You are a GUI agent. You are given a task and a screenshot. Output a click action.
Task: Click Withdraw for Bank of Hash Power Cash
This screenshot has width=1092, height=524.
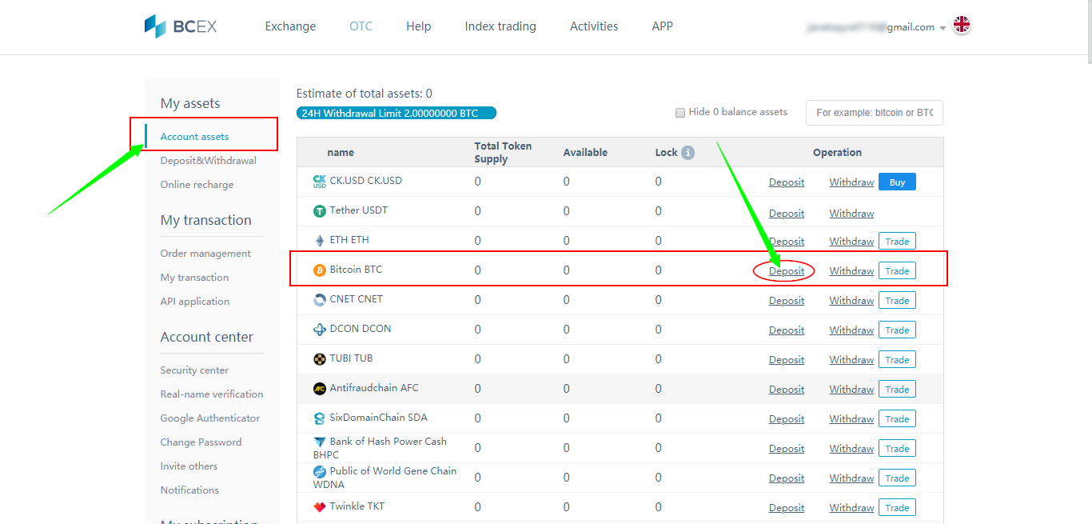click(851, 449)
